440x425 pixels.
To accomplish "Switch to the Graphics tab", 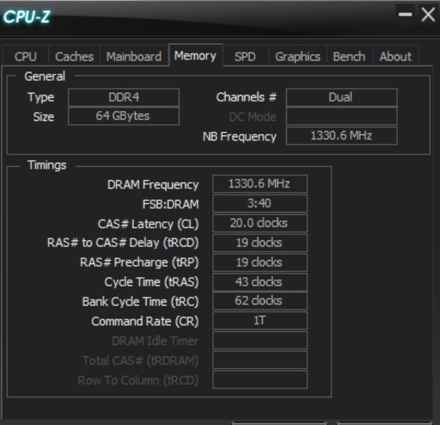I will pos(298,56).
